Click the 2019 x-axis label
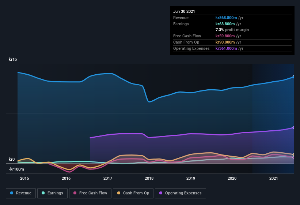The image size is (300, 205). 191,178
